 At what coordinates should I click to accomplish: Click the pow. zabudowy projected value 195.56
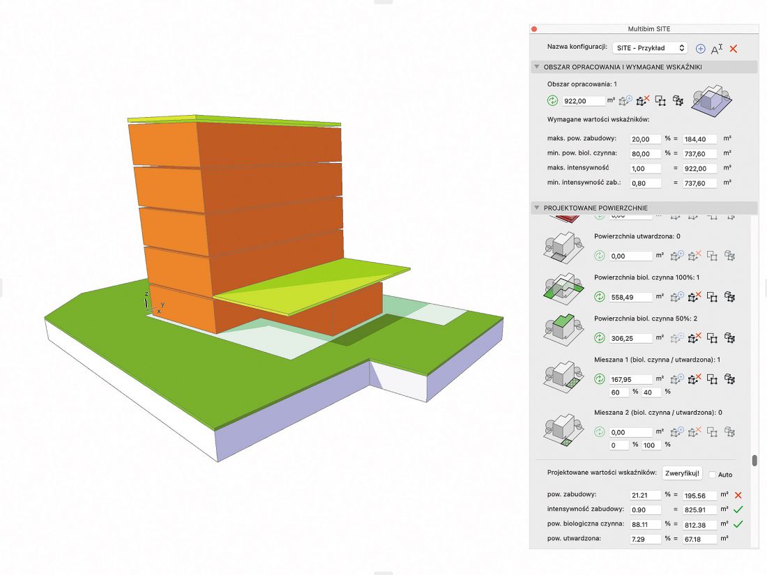coord(699,496)
